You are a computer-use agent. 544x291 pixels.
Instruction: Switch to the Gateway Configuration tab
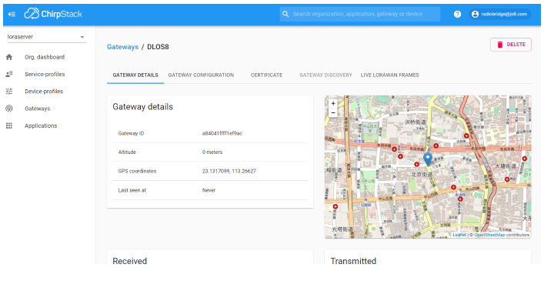(x=201, y=75)
